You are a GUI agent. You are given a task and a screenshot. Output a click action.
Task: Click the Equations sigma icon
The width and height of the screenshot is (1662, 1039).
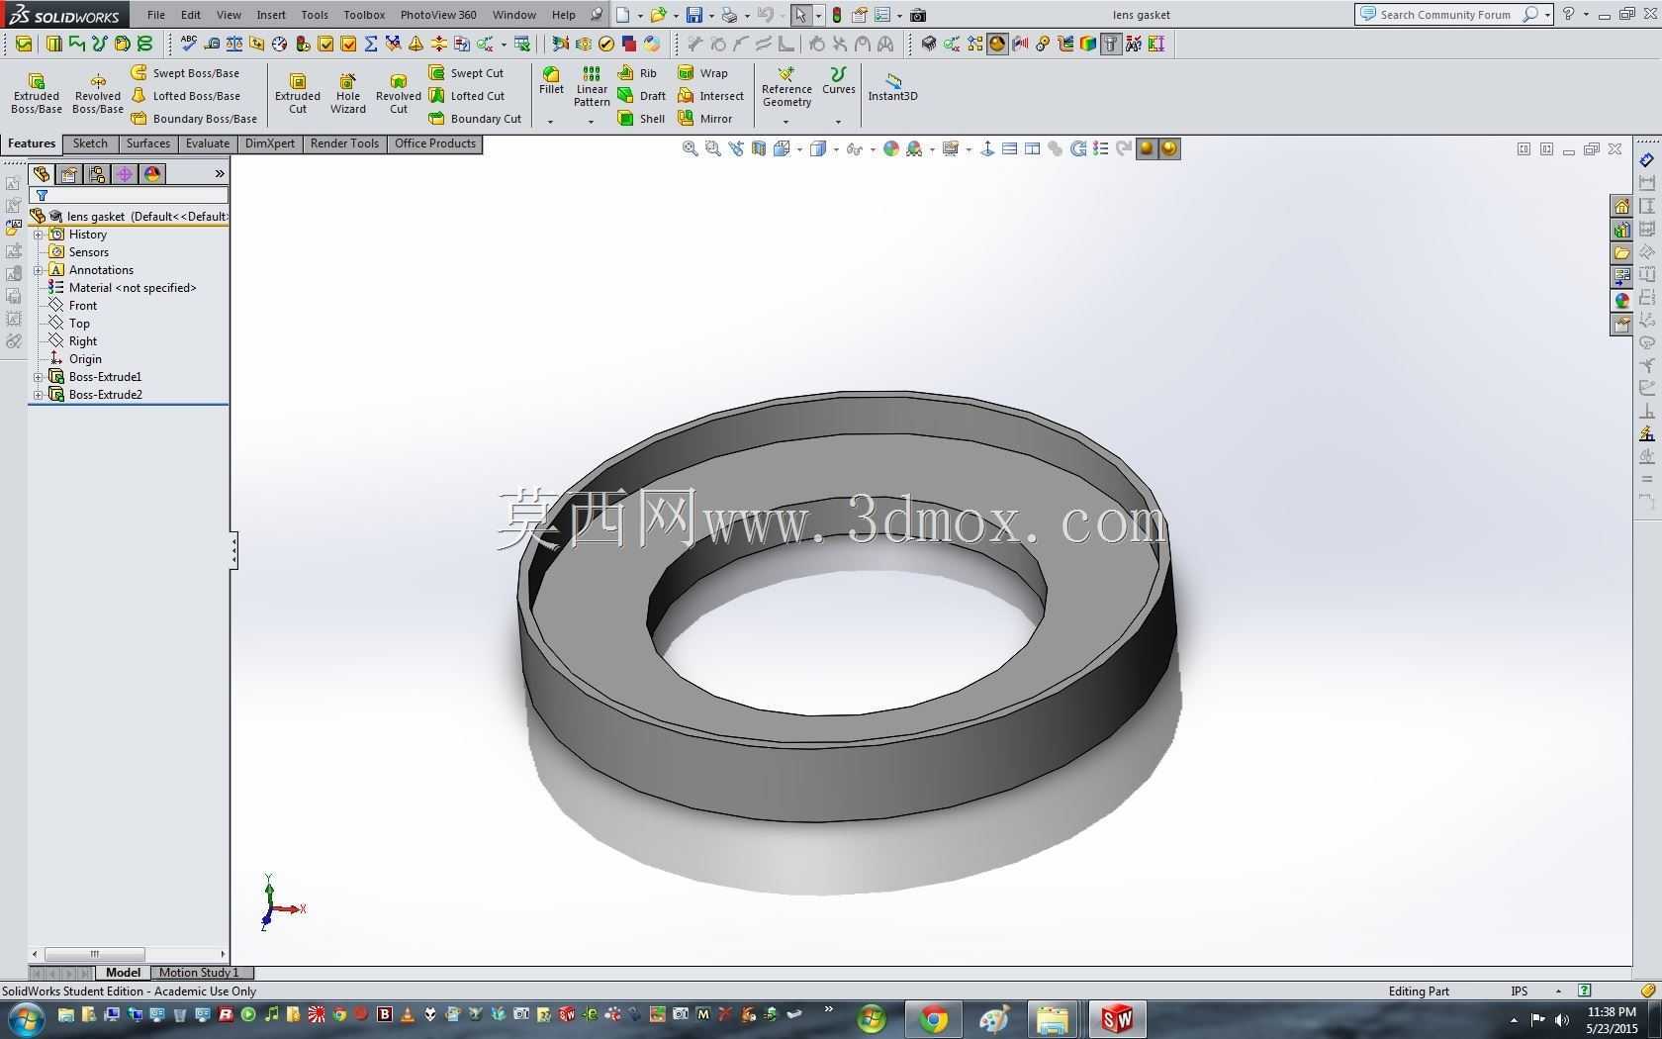371,44
